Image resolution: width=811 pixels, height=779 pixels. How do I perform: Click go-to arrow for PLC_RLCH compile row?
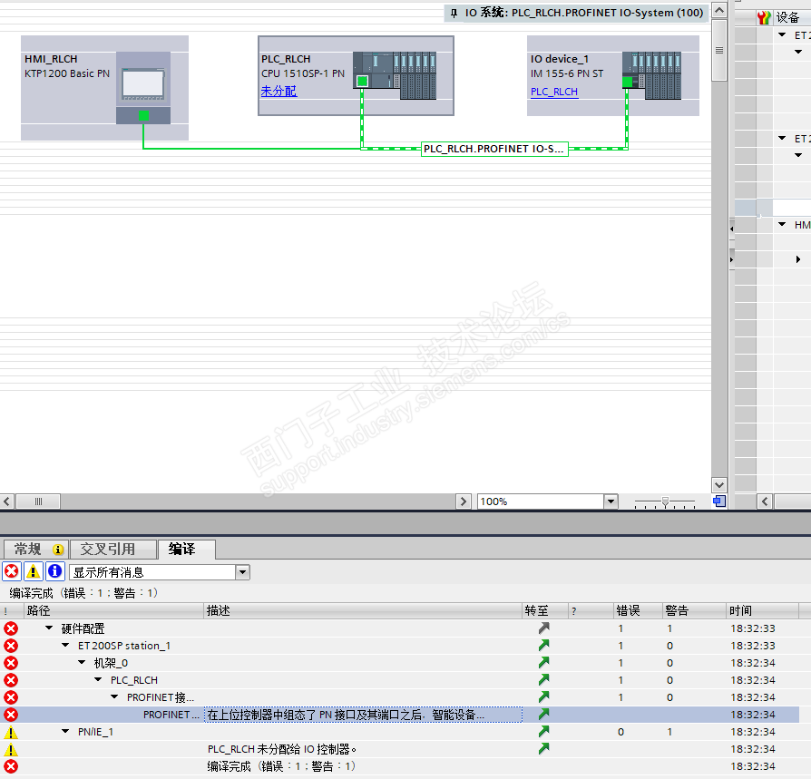[x=543, y=680]
